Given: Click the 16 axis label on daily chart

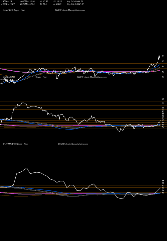Looking at the screenshot, I should 163,56.
